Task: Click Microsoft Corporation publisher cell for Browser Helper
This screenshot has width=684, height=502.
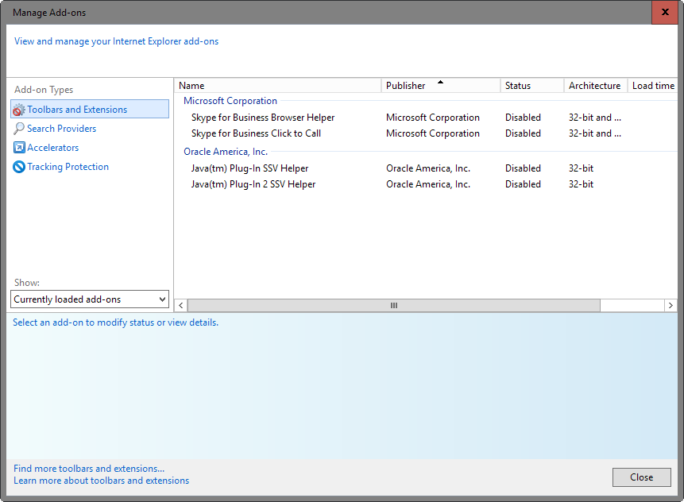Action: coord(433,118)
